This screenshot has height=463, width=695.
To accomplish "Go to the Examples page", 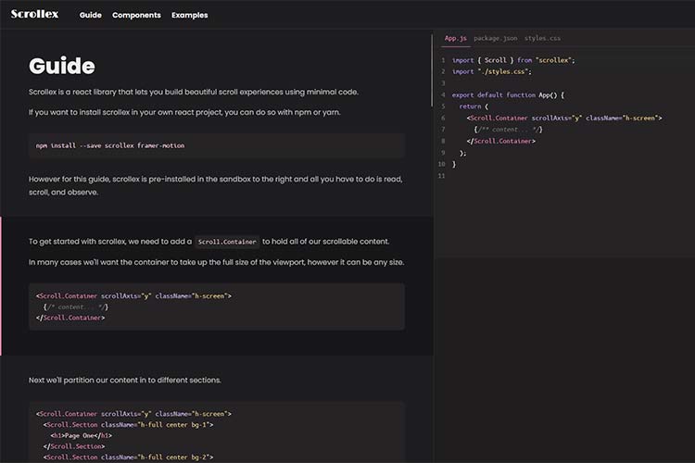I will pos(189,15).
